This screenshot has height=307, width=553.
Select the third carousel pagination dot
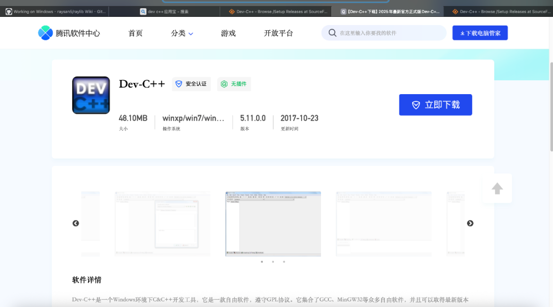[284, 262]
